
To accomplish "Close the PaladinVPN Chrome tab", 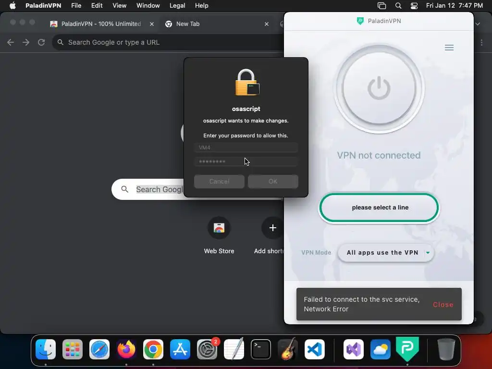I will click(152, 24).
